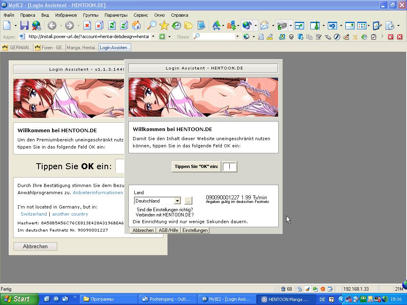Open the Windows Start menu
Screen dimensions: 407x305
19,299
